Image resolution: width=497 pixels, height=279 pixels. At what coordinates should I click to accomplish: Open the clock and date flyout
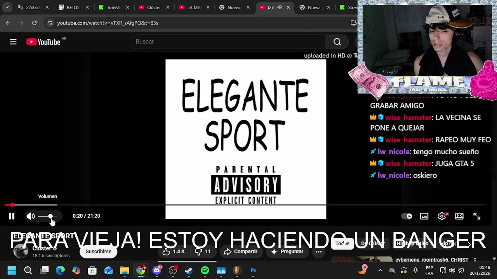coord(480,270)
